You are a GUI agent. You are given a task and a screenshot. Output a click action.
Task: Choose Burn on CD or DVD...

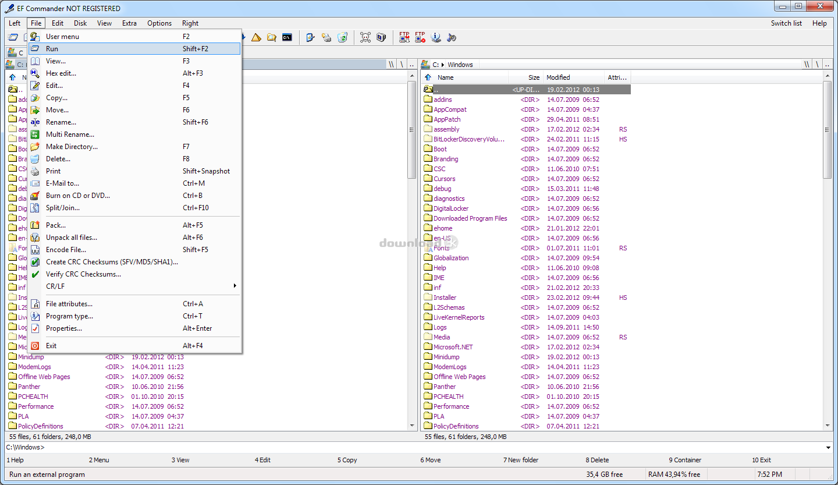[x=134, y=196]
